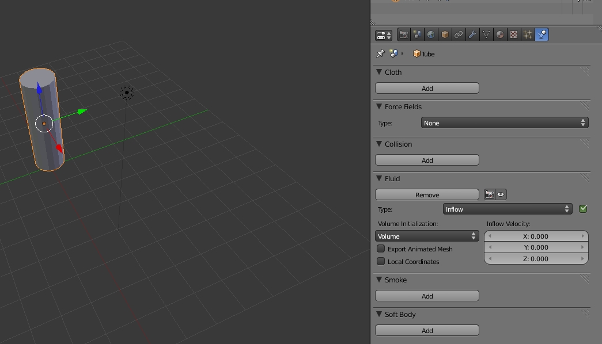
Task: Open the Fluid Type Inflow dropdown
Action: click(508, 209)
